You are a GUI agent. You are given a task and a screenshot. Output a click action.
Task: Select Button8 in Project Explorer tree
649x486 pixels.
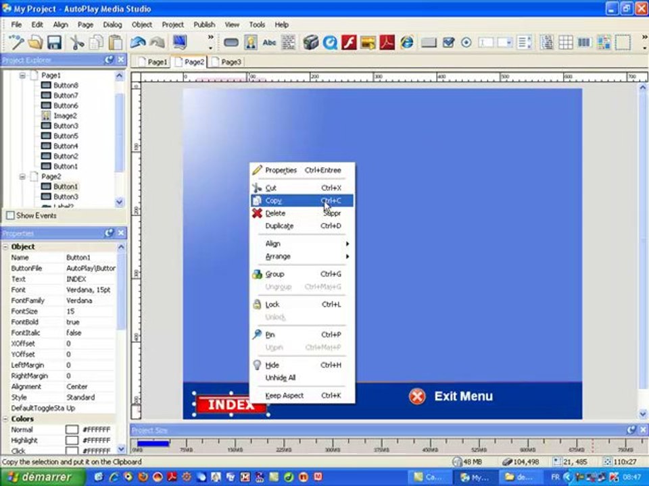click(66, 85)
